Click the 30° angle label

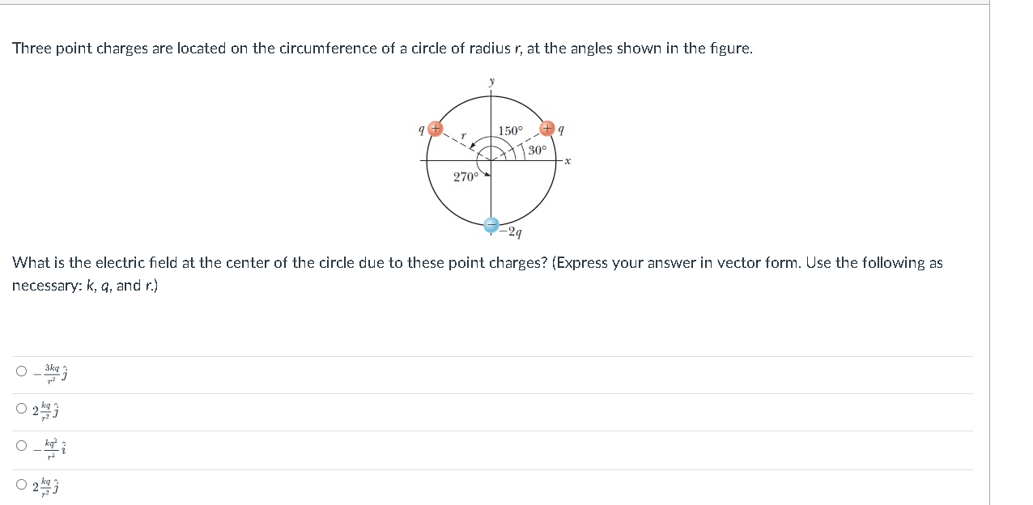(538, 149)
